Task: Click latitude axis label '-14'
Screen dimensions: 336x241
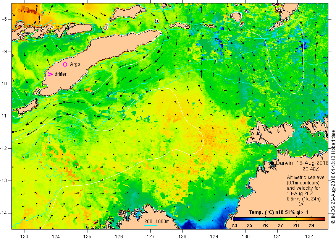Action: [x=4, y=213]
